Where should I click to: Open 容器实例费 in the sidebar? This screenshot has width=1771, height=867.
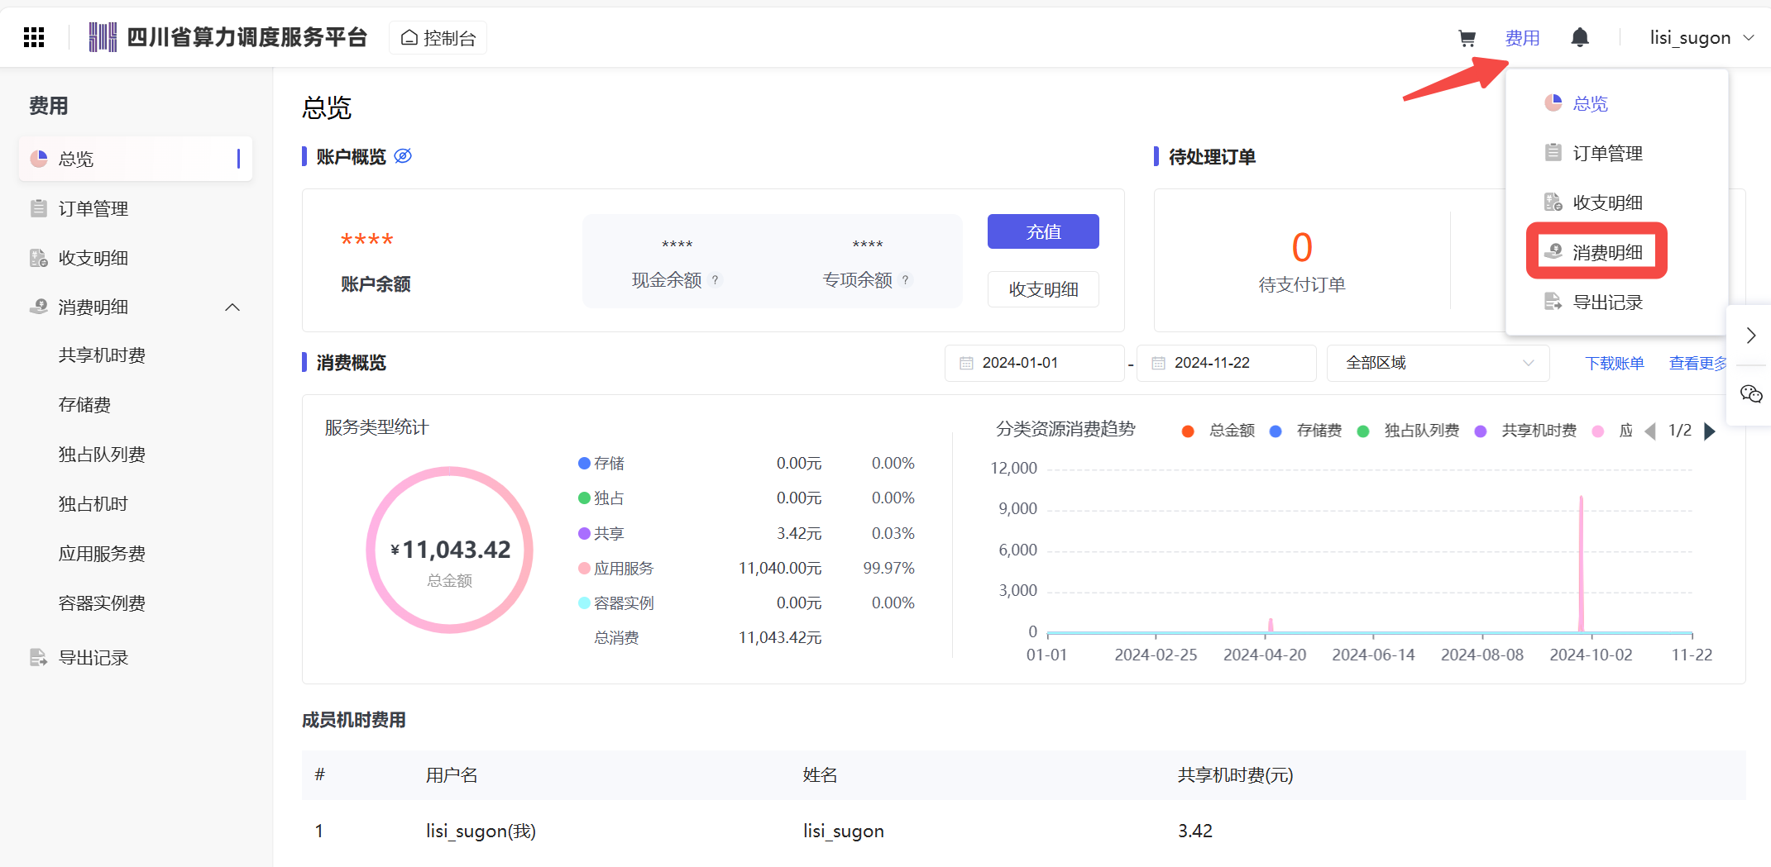102,603
